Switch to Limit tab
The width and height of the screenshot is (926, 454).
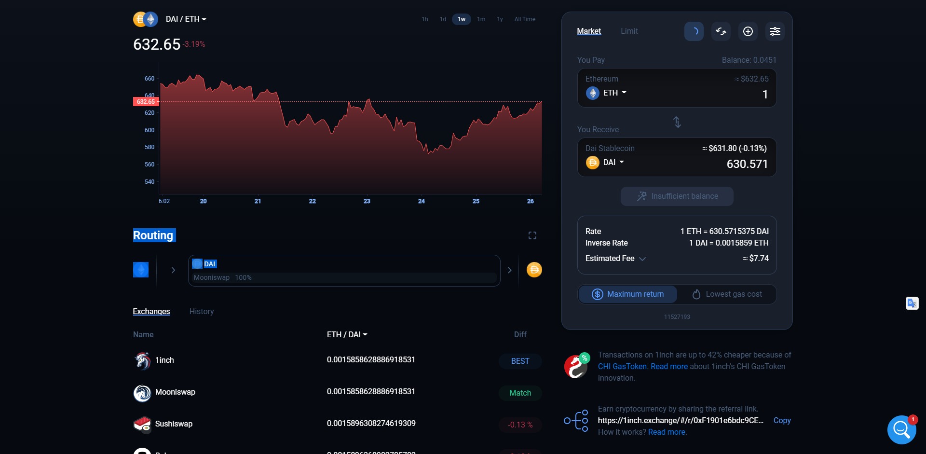tap(629, 31)
